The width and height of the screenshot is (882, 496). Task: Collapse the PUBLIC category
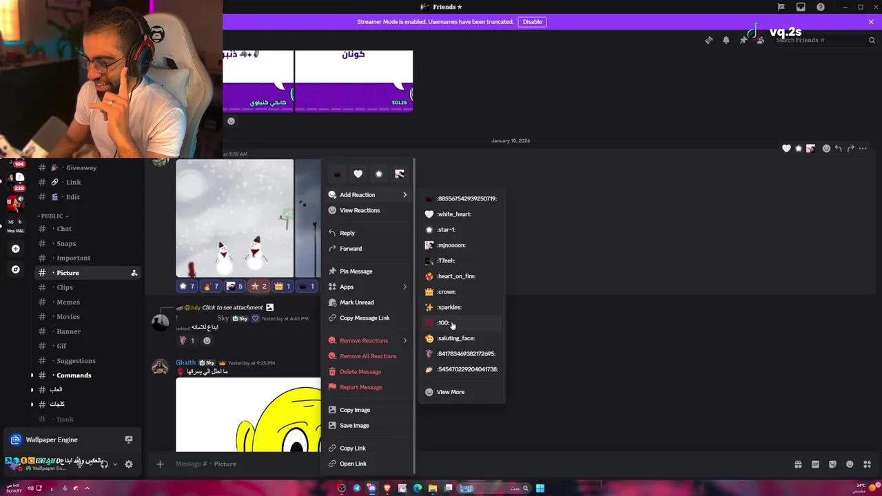click(x=53, y=216)
